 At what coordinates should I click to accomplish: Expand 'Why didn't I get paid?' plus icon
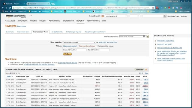coord(155,41)
